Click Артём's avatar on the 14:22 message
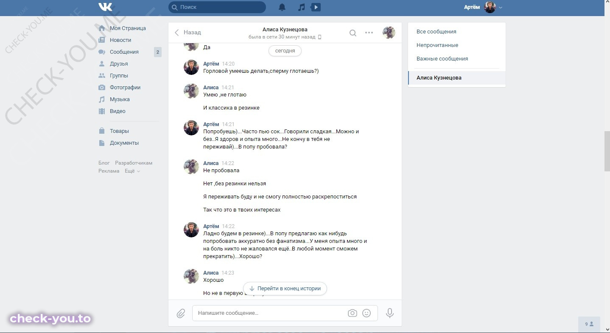Image resolution: width=610 pixels, height=333 pixels. click(191, 230)
